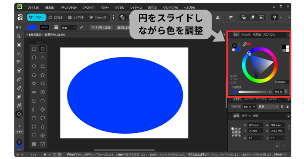
Task: Click the hex color field 0037FF
Action: point(283,82)
